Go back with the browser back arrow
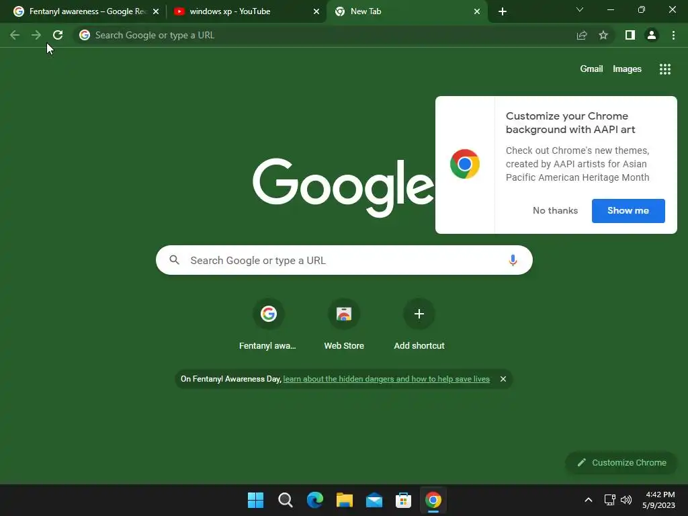Viewport: 688px width, 516px height. pos(15,35)
